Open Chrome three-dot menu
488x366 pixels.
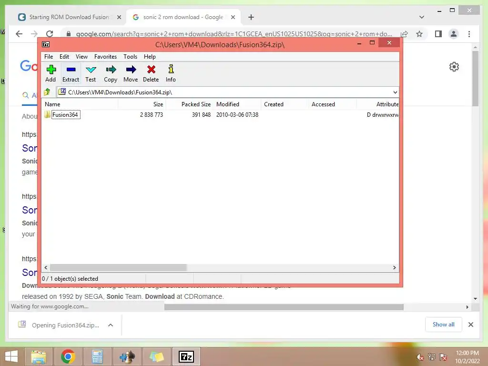[469, 34]
